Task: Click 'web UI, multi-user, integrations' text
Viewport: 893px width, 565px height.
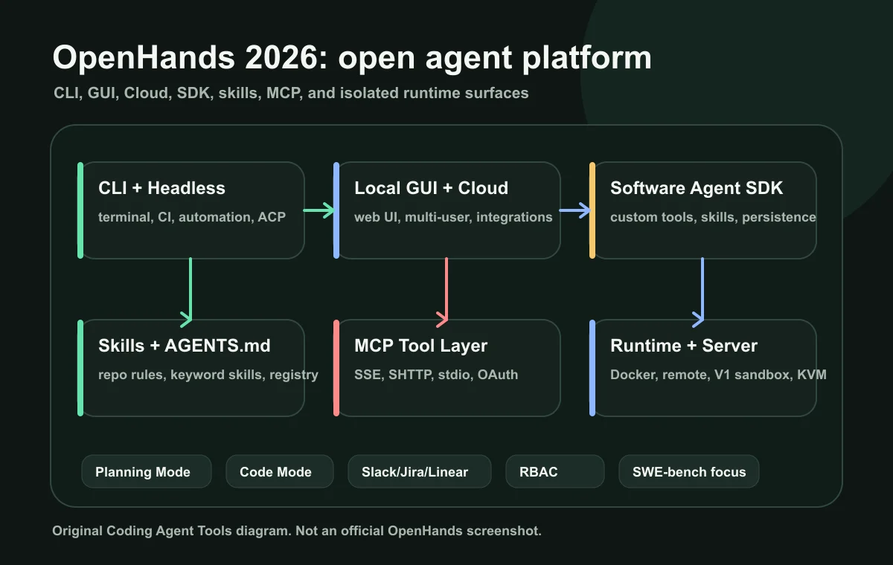Action: click(453, 217)
